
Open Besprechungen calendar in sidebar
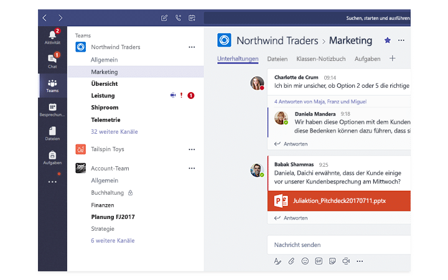52,110
